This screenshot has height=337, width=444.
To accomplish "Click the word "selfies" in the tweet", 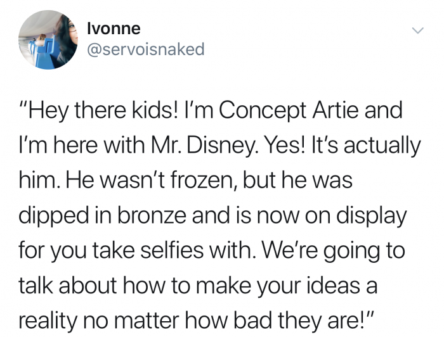I will coord(172,250).
